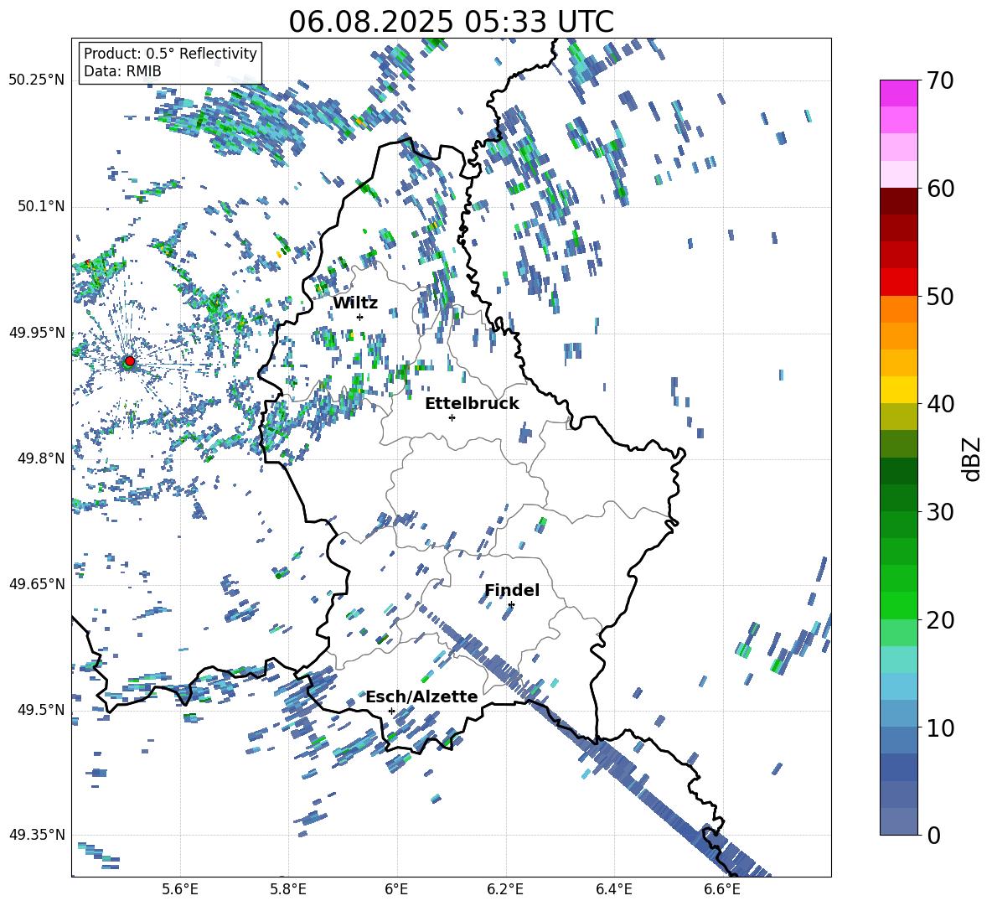Select the Esch/Alzette city label
Viewport: 992px width, 906px height.
pos(421,696)
